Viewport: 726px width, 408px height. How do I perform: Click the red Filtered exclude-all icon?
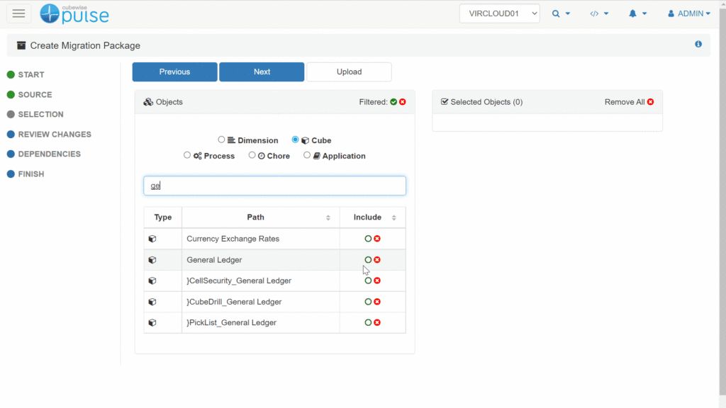click(403, 102)
